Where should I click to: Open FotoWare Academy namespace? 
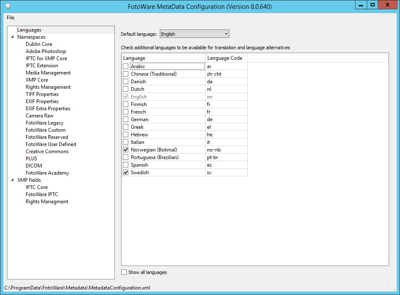[x=47, y=173]
